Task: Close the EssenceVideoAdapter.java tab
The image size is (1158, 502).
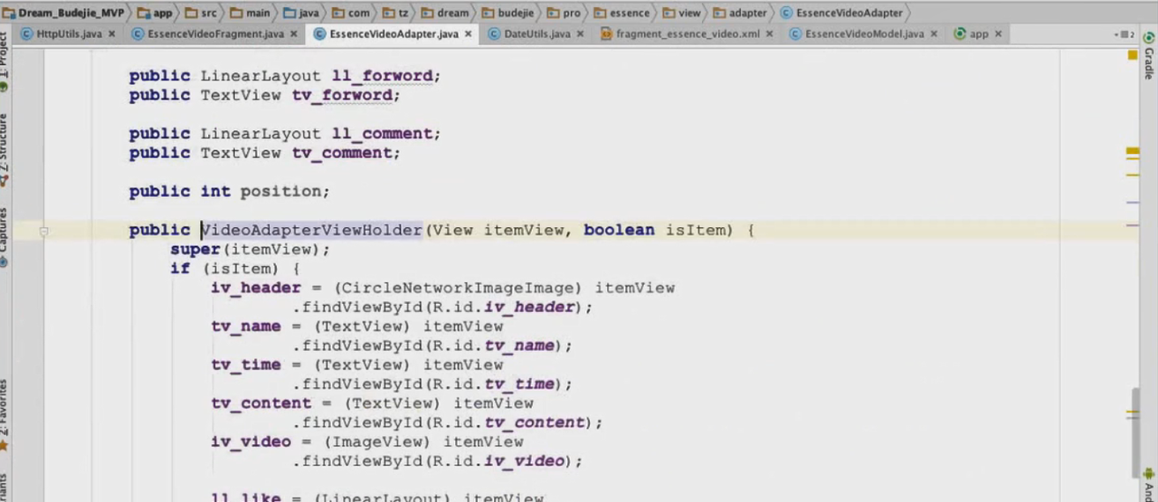Action: pos(468,34)
